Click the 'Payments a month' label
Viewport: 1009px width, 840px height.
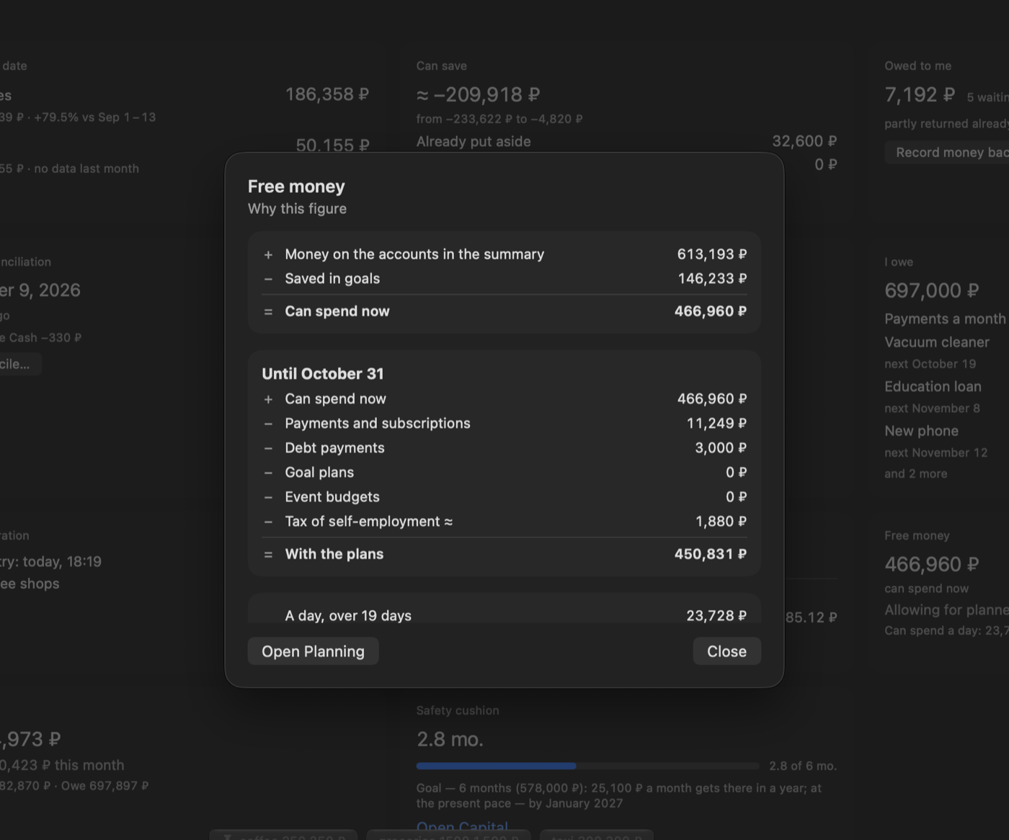(x=945, y=319)
